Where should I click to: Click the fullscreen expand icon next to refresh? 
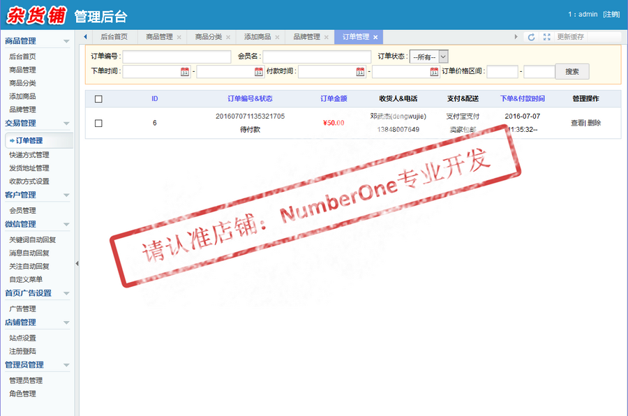click(546, 37)
